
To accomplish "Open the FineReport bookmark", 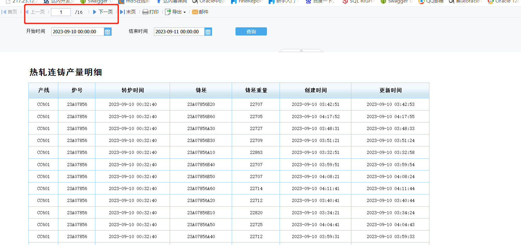I will (x=247, y=2).
